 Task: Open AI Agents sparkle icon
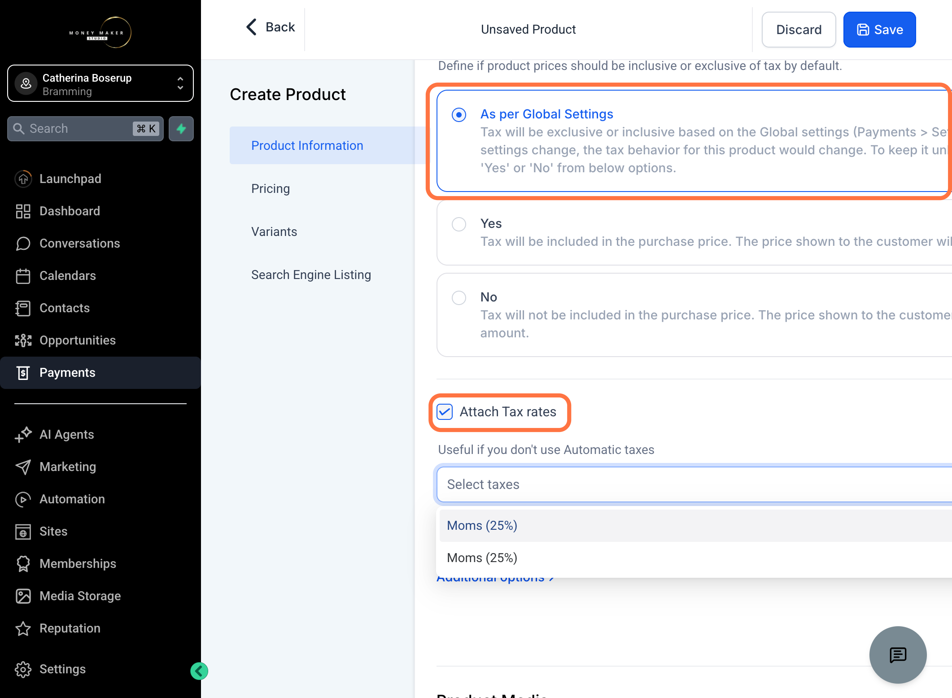point(23,434)
